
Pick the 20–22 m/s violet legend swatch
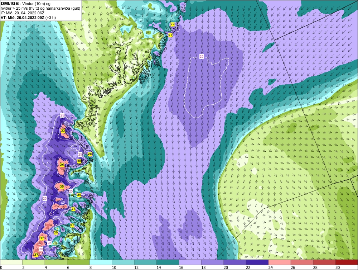pyautogui.click(x=235, y=262)
